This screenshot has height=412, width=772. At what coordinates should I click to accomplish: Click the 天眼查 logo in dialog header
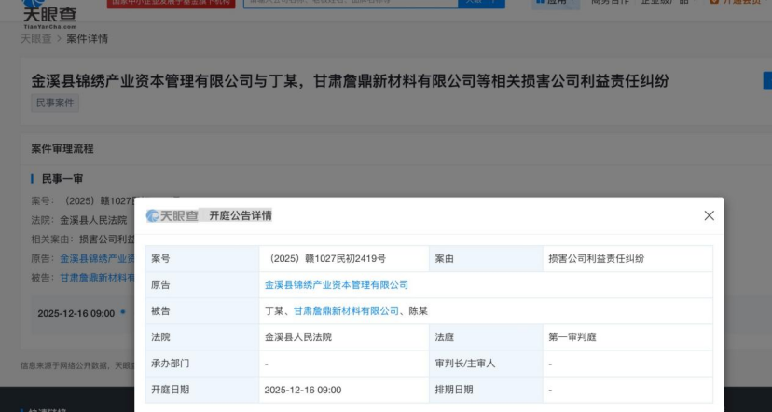[x=172, y=215]
